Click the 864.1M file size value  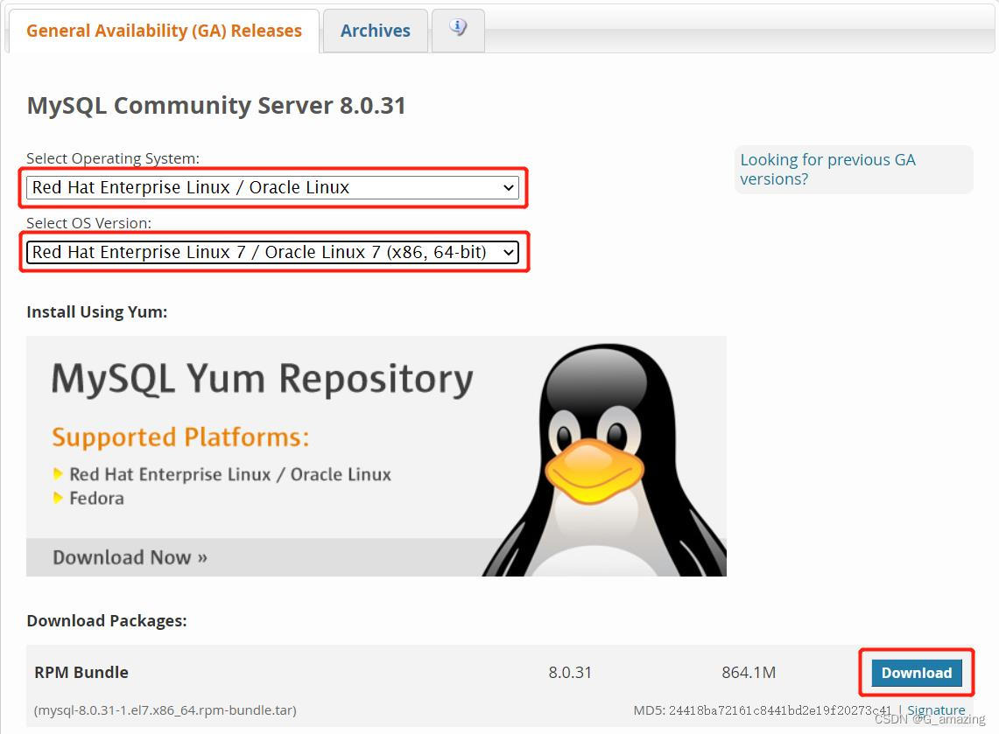point(749,672)
